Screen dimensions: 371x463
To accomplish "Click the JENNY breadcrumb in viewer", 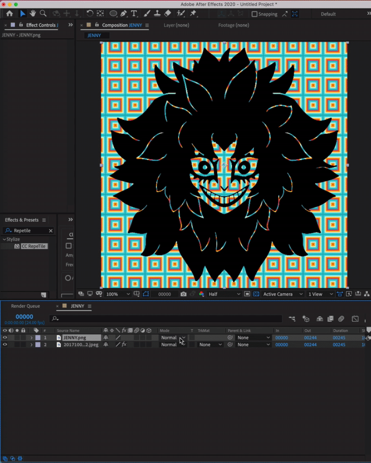I will click(94, 35).
